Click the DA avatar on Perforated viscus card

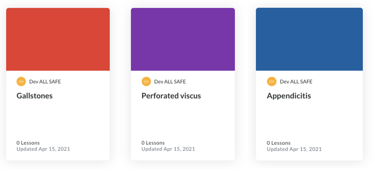(146, 82)
